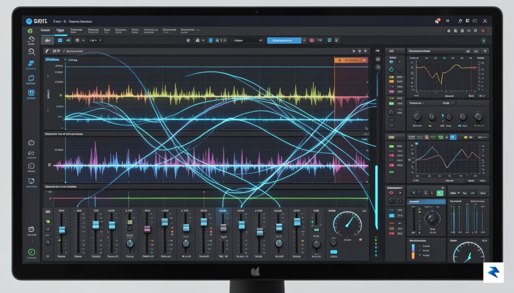Hit the pink record icon in toolbar
The width and height of the screenshot is (514, 293).
[312, 40]
